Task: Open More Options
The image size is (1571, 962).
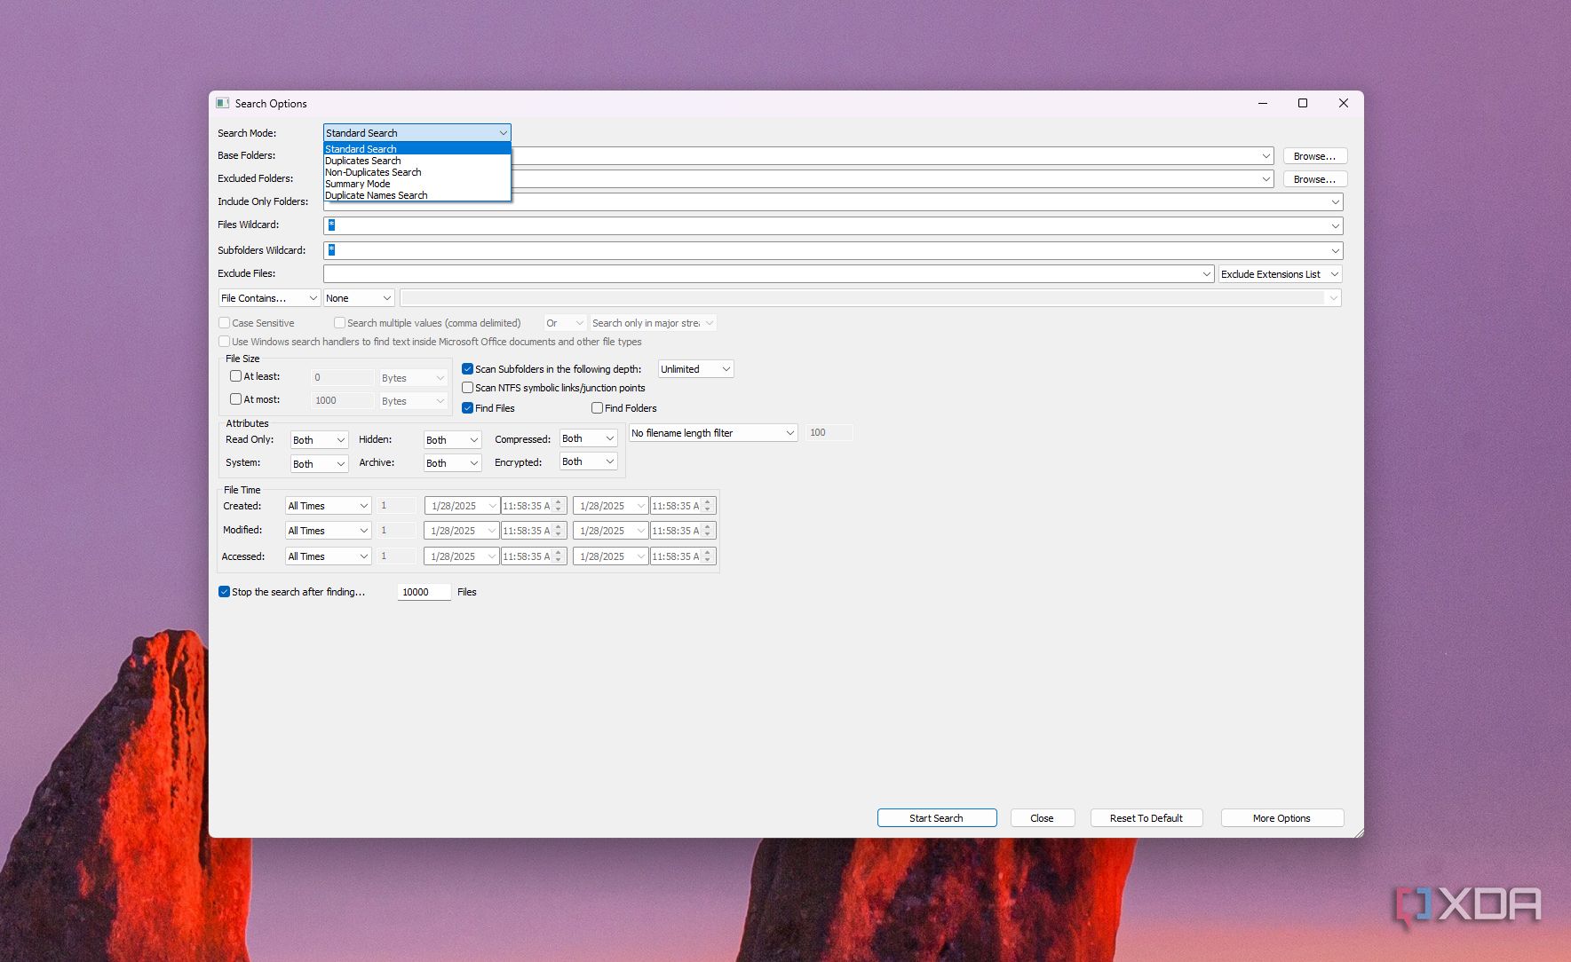Action: [x=1281, y=817]
